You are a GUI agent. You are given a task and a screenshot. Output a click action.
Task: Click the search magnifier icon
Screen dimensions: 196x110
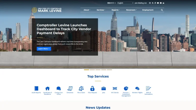(162, 10)
